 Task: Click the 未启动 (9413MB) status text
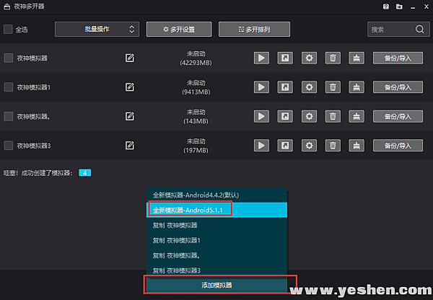click(196, 87)
